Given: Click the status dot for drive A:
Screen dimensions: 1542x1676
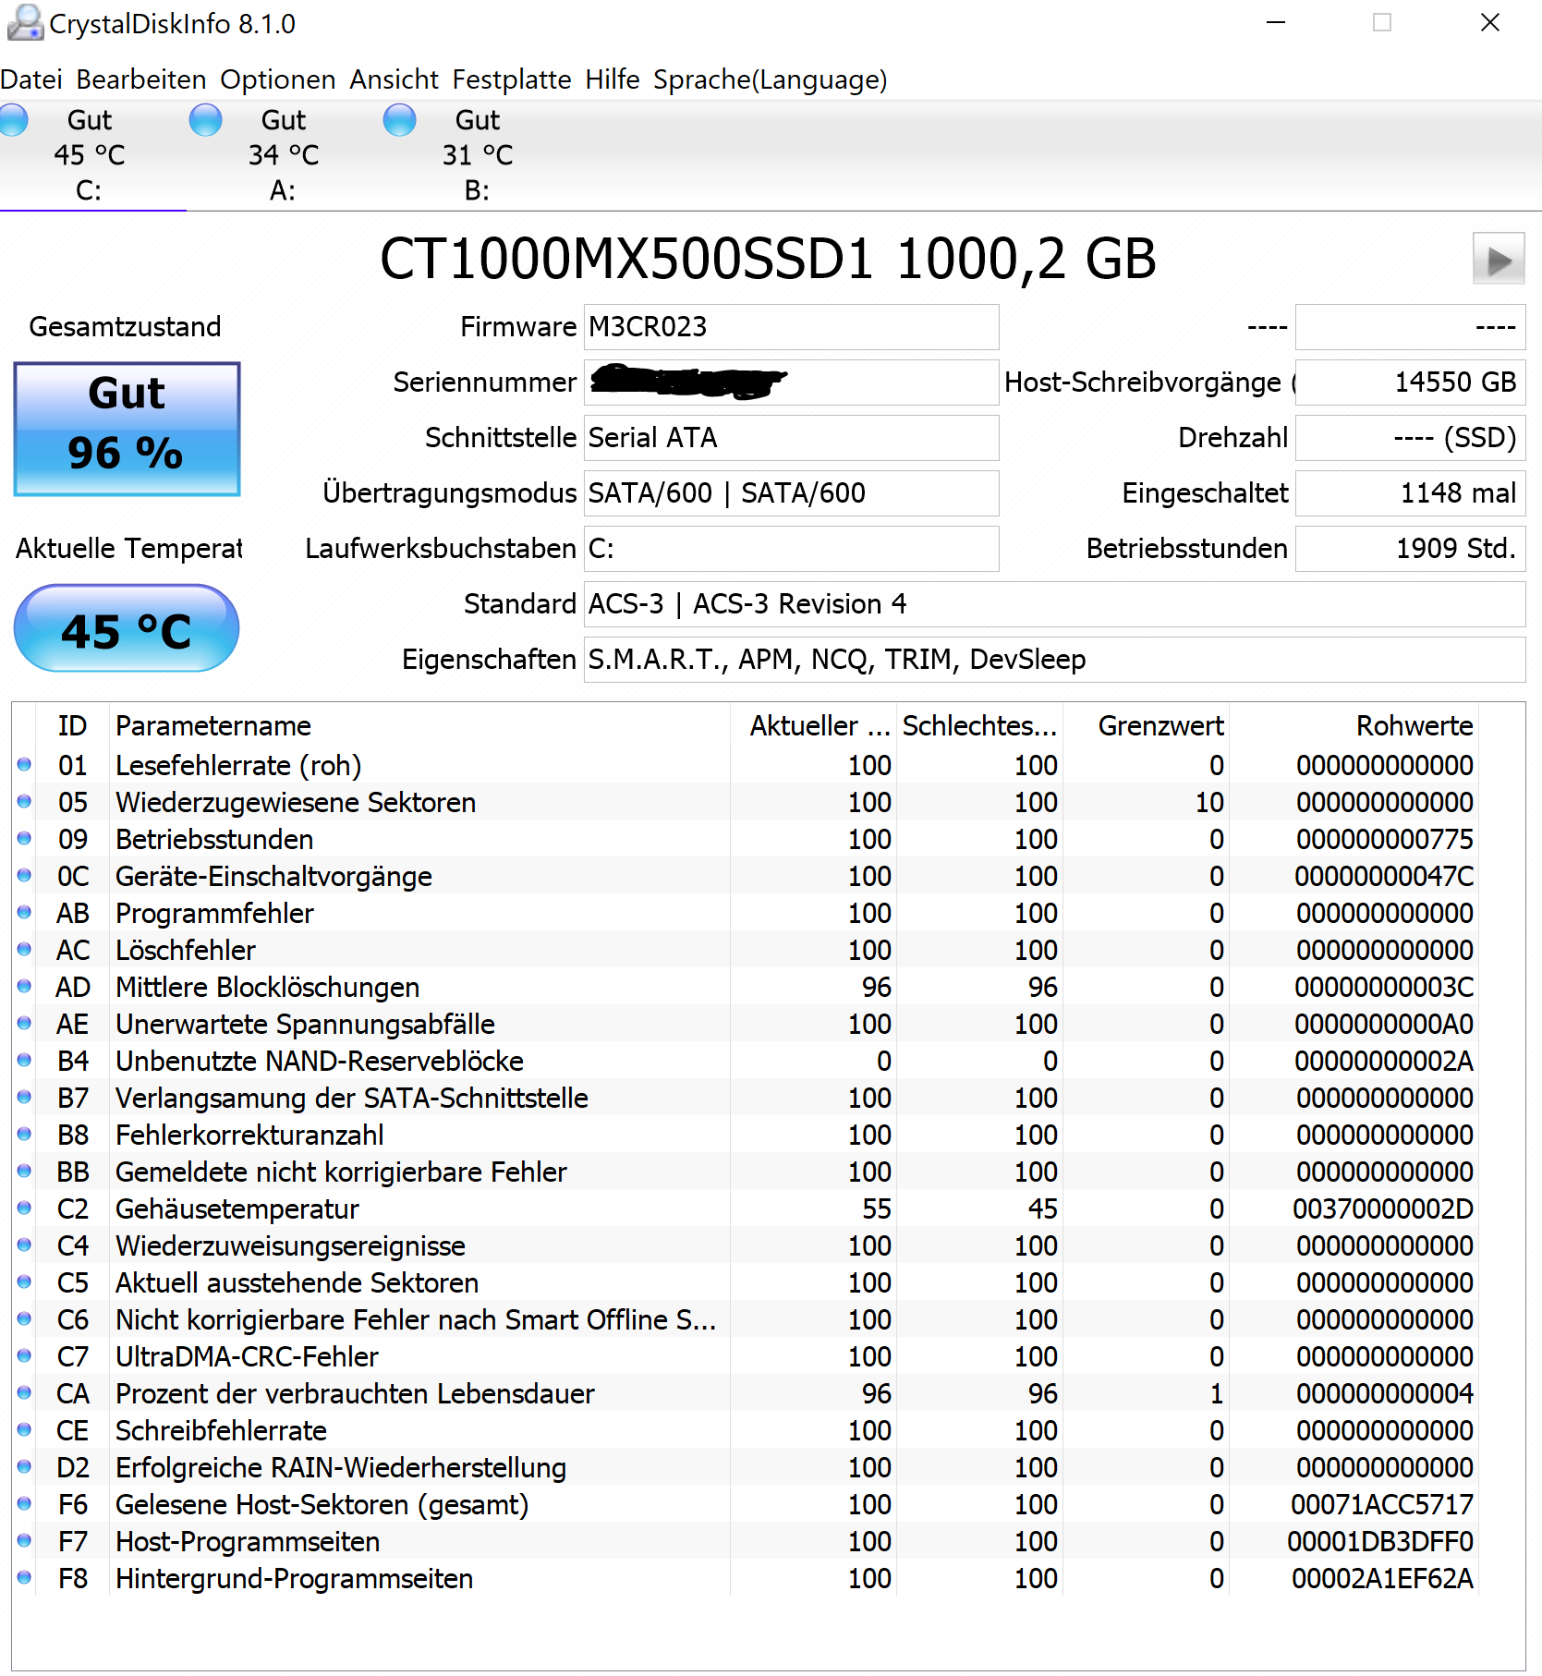Looking at the screenshot, I should pyautogui.click(x=206, y=120).
